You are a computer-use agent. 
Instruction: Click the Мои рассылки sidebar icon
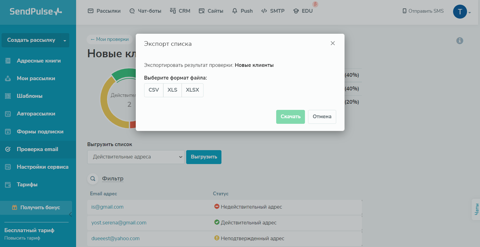8,78
